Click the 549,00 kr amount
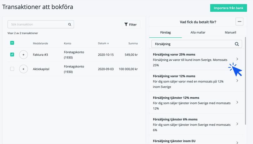The height and width of the screenshot is (144, 253). coord(131,55)
